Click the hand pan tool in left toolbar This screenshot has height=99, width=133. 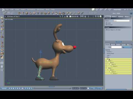[2, 66]
